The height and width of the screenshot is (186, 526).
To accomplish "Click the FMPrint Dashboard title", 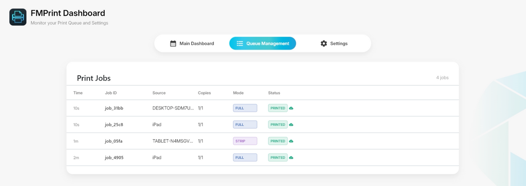I will [x=68, y=13].
